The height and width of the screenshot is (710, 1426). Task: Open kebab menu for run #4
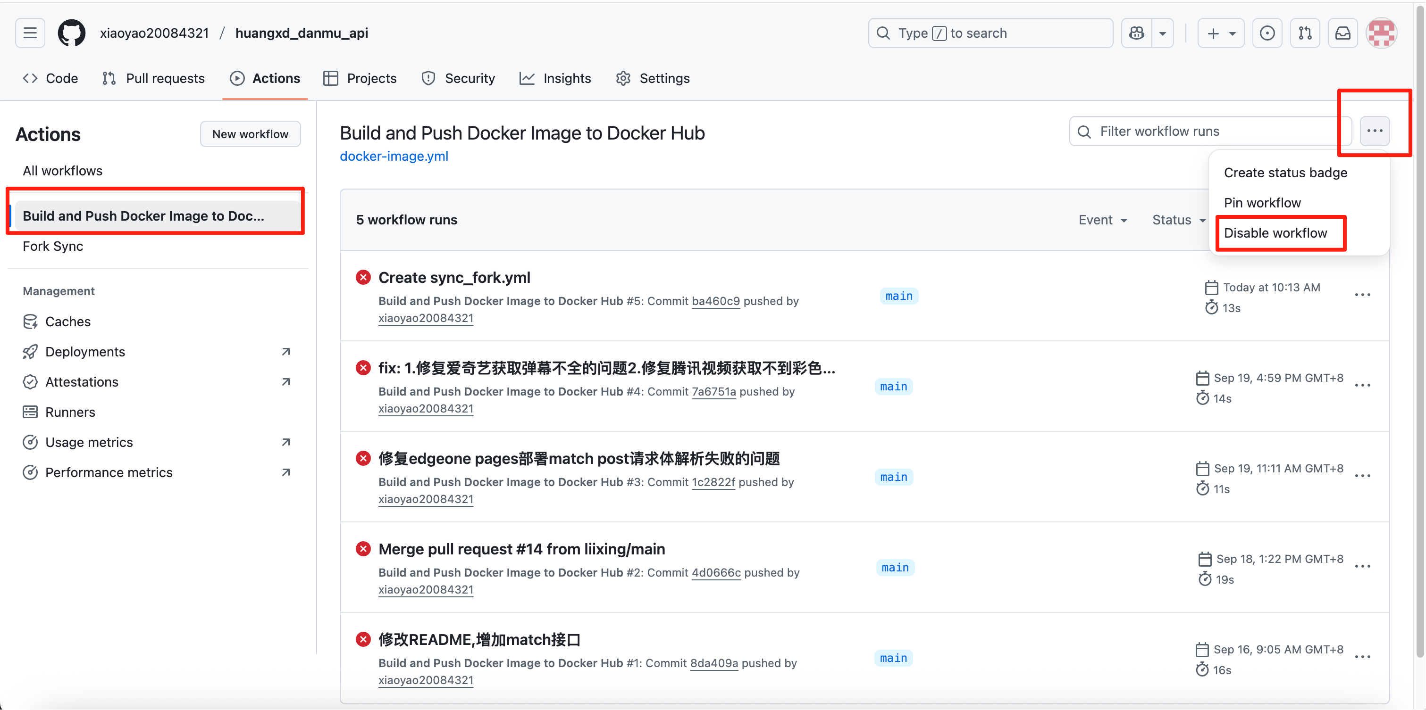click(x=1362, y=386)
